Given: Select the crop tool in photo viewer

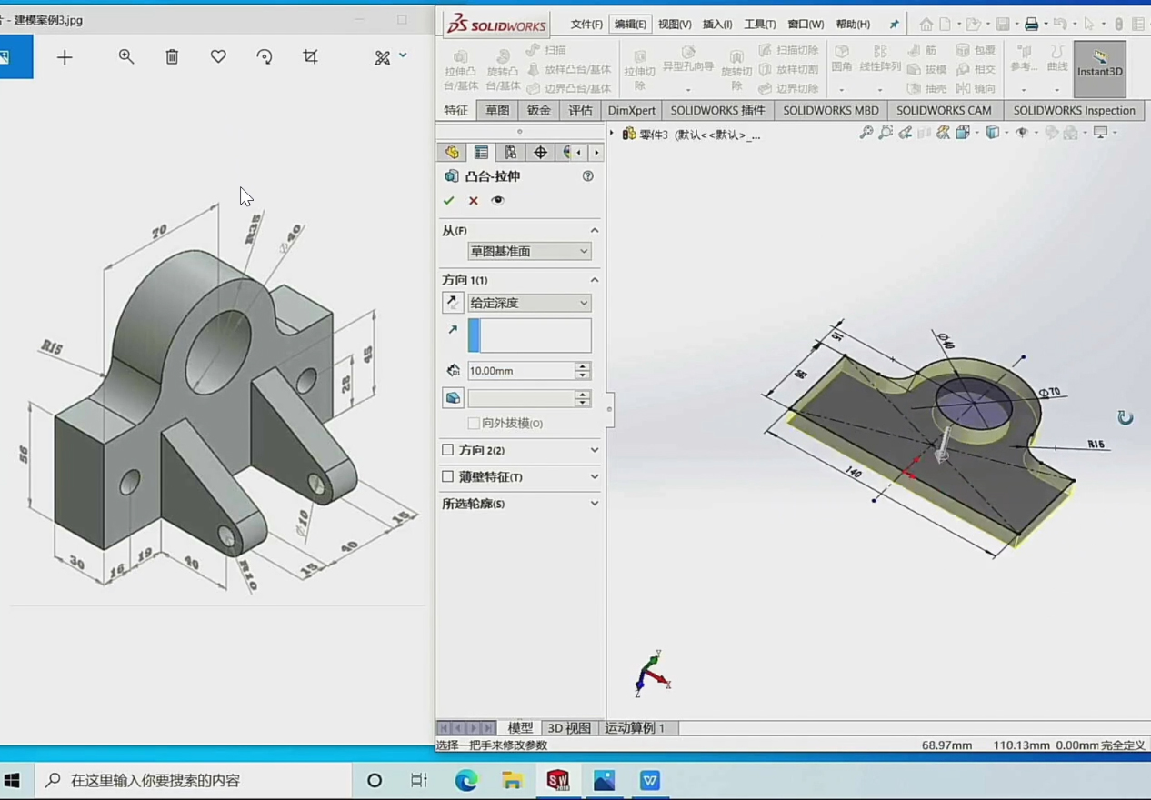Looking at the screenshot, I should point(310,57).
